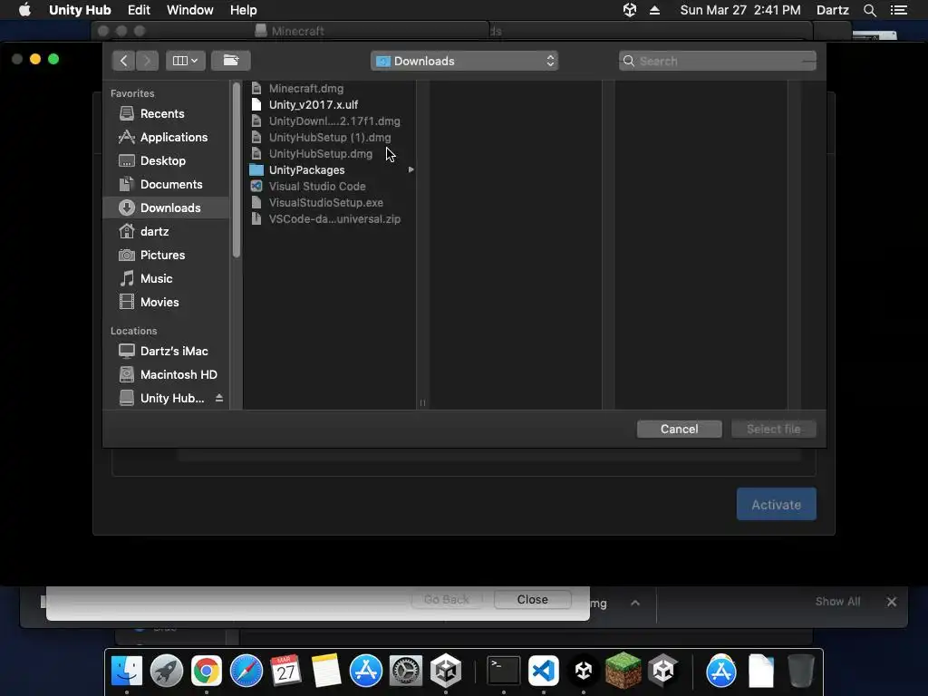928x696 pixels.
Task: Open the dartz home folder in the sidebar
Action: tap(166, 231)
